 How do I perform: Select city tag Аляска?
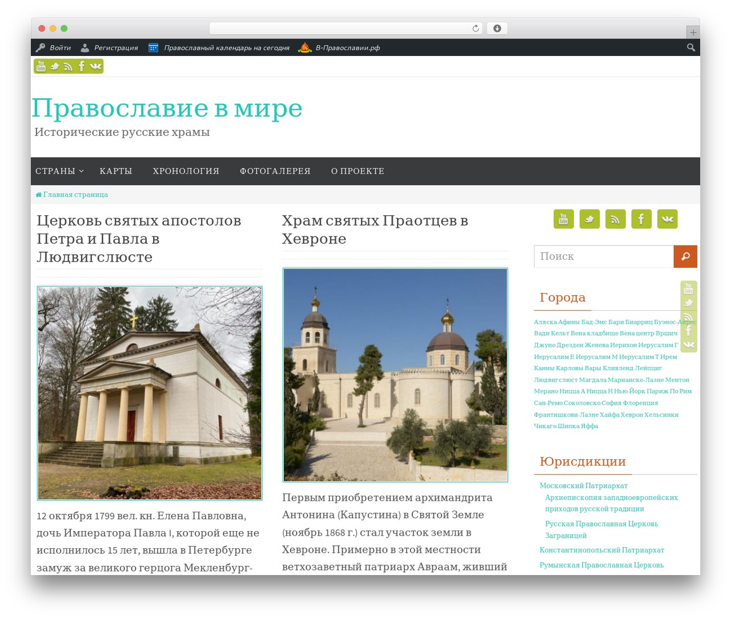(x=545, y=322)
